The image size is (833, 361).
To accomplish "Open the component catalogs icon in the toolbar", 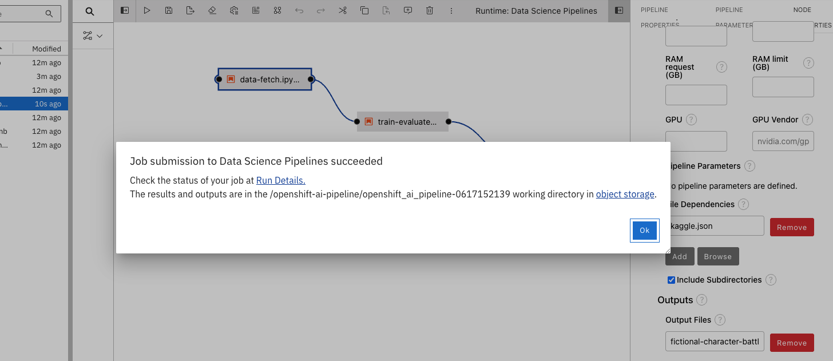I will pyautogui.click(x=277, y=10).
